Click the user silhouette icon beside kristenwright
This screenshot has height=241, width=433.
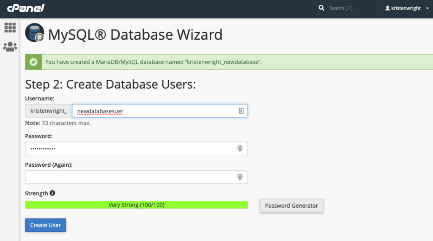[387, 8]
